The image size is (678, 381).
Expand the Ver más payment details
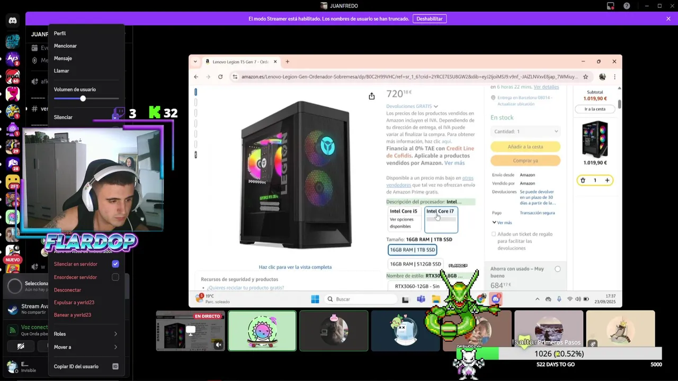coord(502,222)
